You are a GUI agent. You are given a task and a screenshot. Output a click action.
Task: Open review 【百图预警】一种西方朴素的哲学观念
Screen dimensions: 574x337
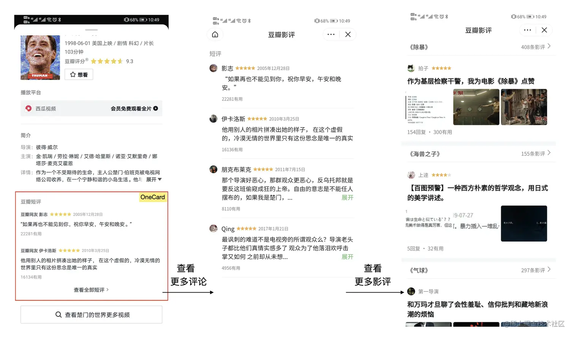pos(478,193)
